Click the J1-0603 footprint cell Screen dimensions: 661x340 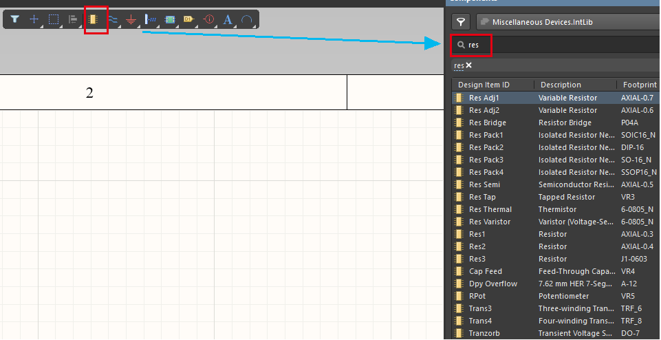coord(634,259)
